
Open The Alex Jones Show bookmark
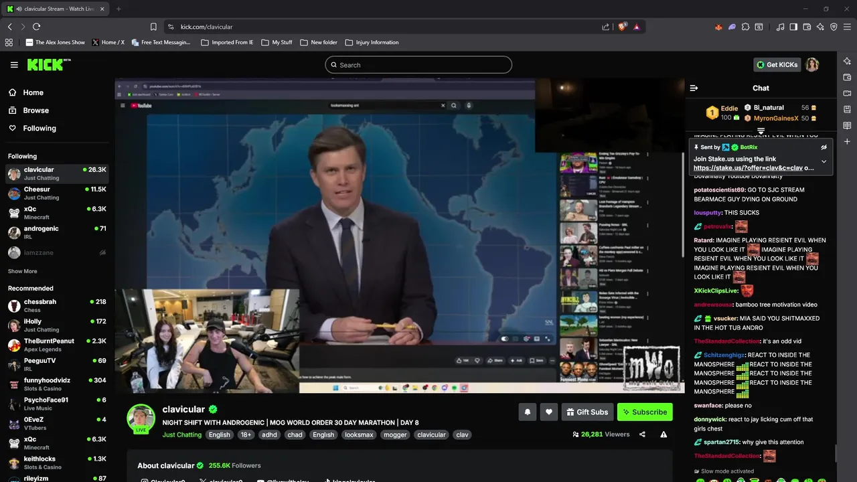56,42
